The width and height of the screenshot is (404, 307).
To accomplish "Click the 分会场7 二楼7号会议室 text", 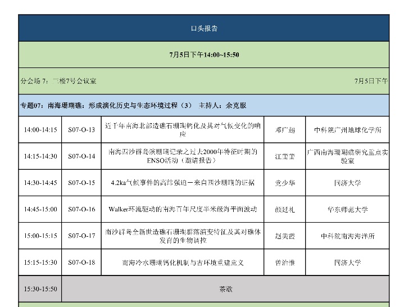I will [58, 81].
